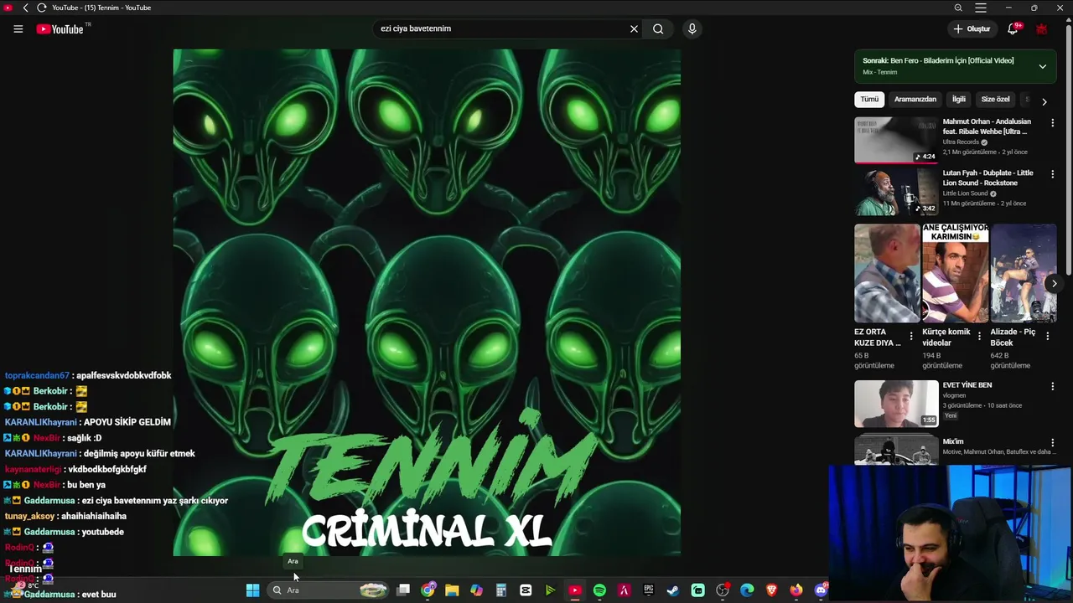Open Microsoft Edge from the taskbar
The width and height of the screenshot is (1073, 603).
click(747, 590)
